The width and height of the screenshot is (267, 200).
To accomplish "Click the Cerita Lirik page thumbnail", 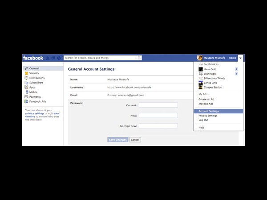I will (x=201, y=83).
